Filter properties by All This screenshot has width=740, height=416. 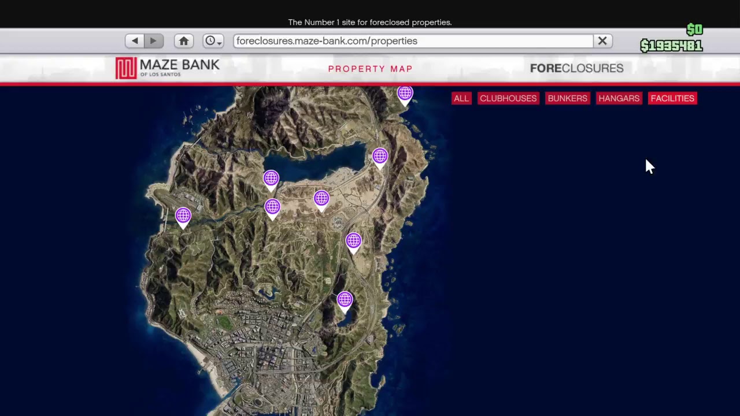(461, 98)
